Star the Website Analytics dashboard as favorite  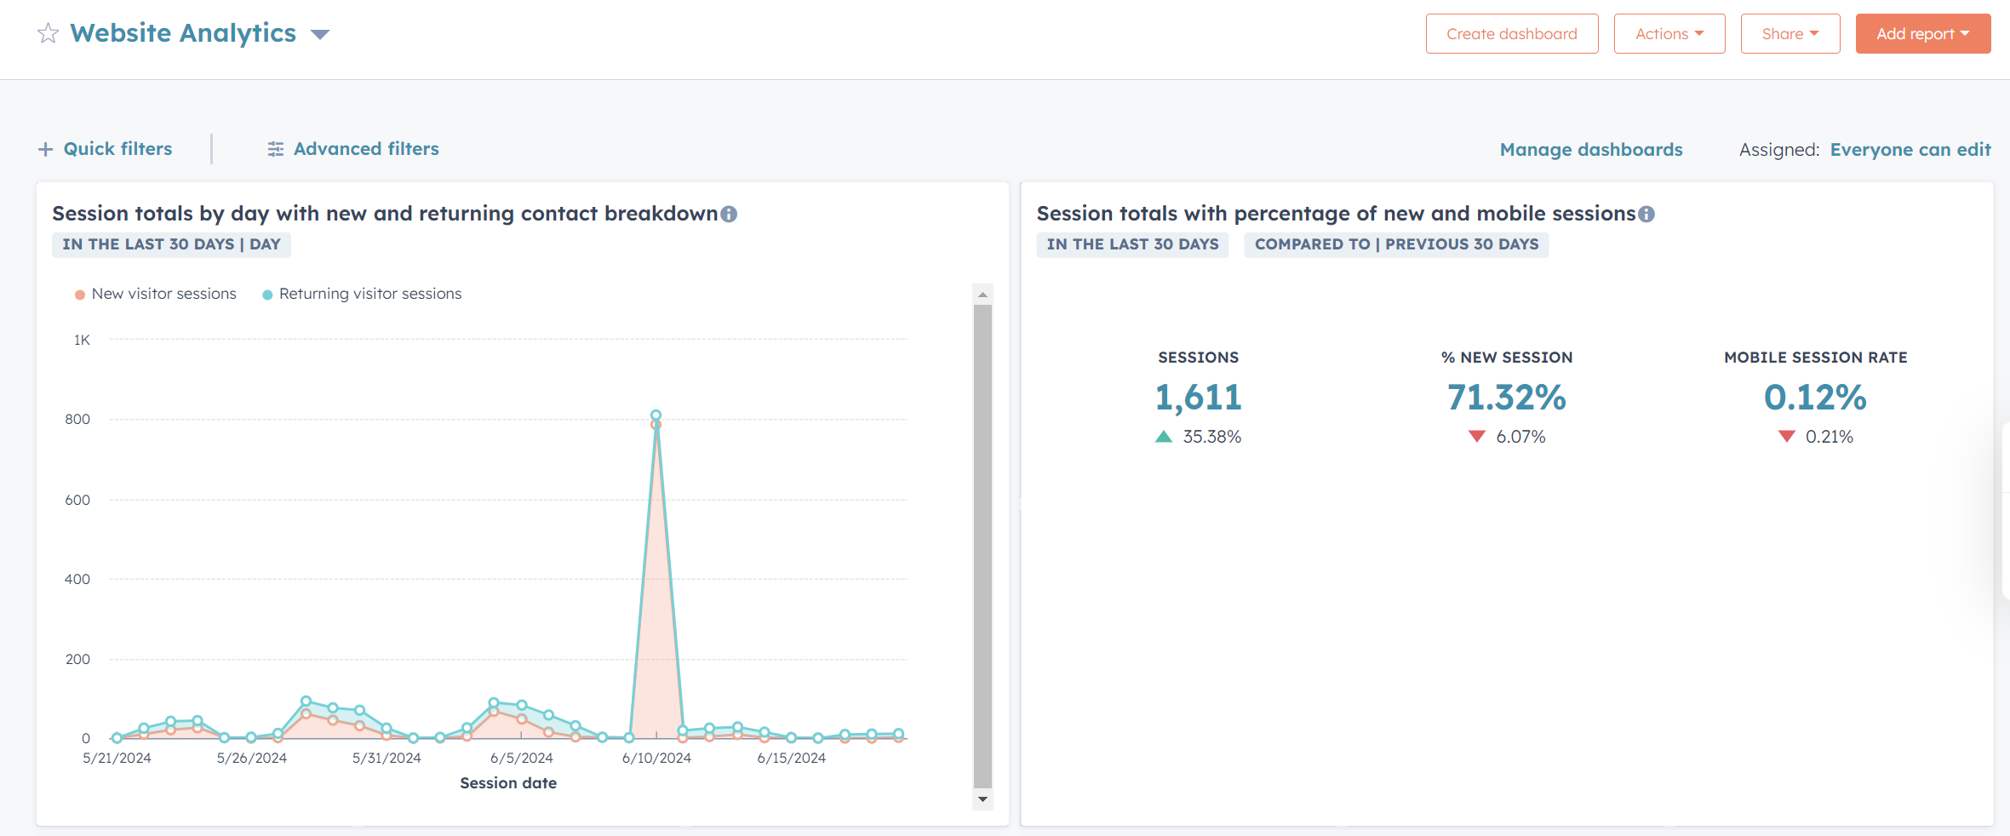click(x=49, y=33)
